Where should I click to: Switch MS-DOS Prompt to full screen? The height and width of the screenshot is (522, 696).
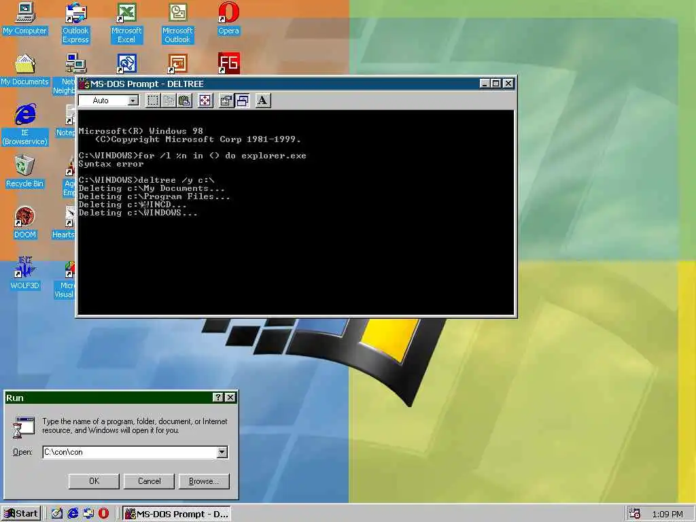click(205, 101)
